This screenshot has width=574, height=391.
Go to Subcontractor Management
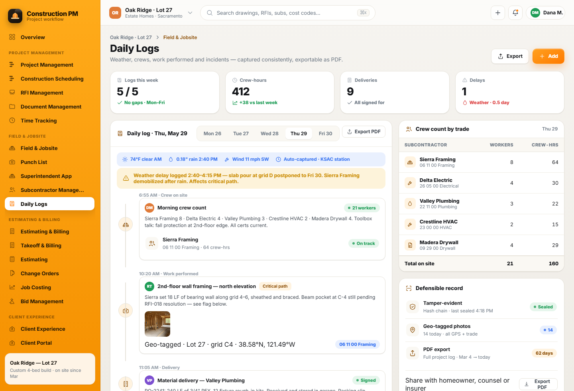point(50,190)
